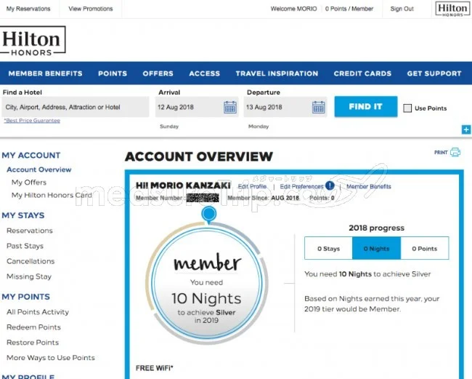The height and width of the screenshot is (379, 472).
Task: Open More Ways to Use Points
Action: [51, 358]
